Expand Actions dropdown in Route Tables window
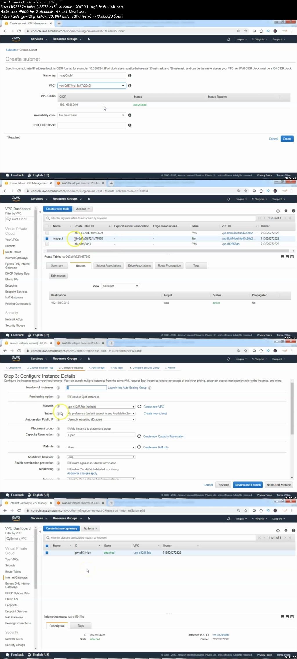The height and width of the screenshot is (659, 297). click(x=83, y=209)
